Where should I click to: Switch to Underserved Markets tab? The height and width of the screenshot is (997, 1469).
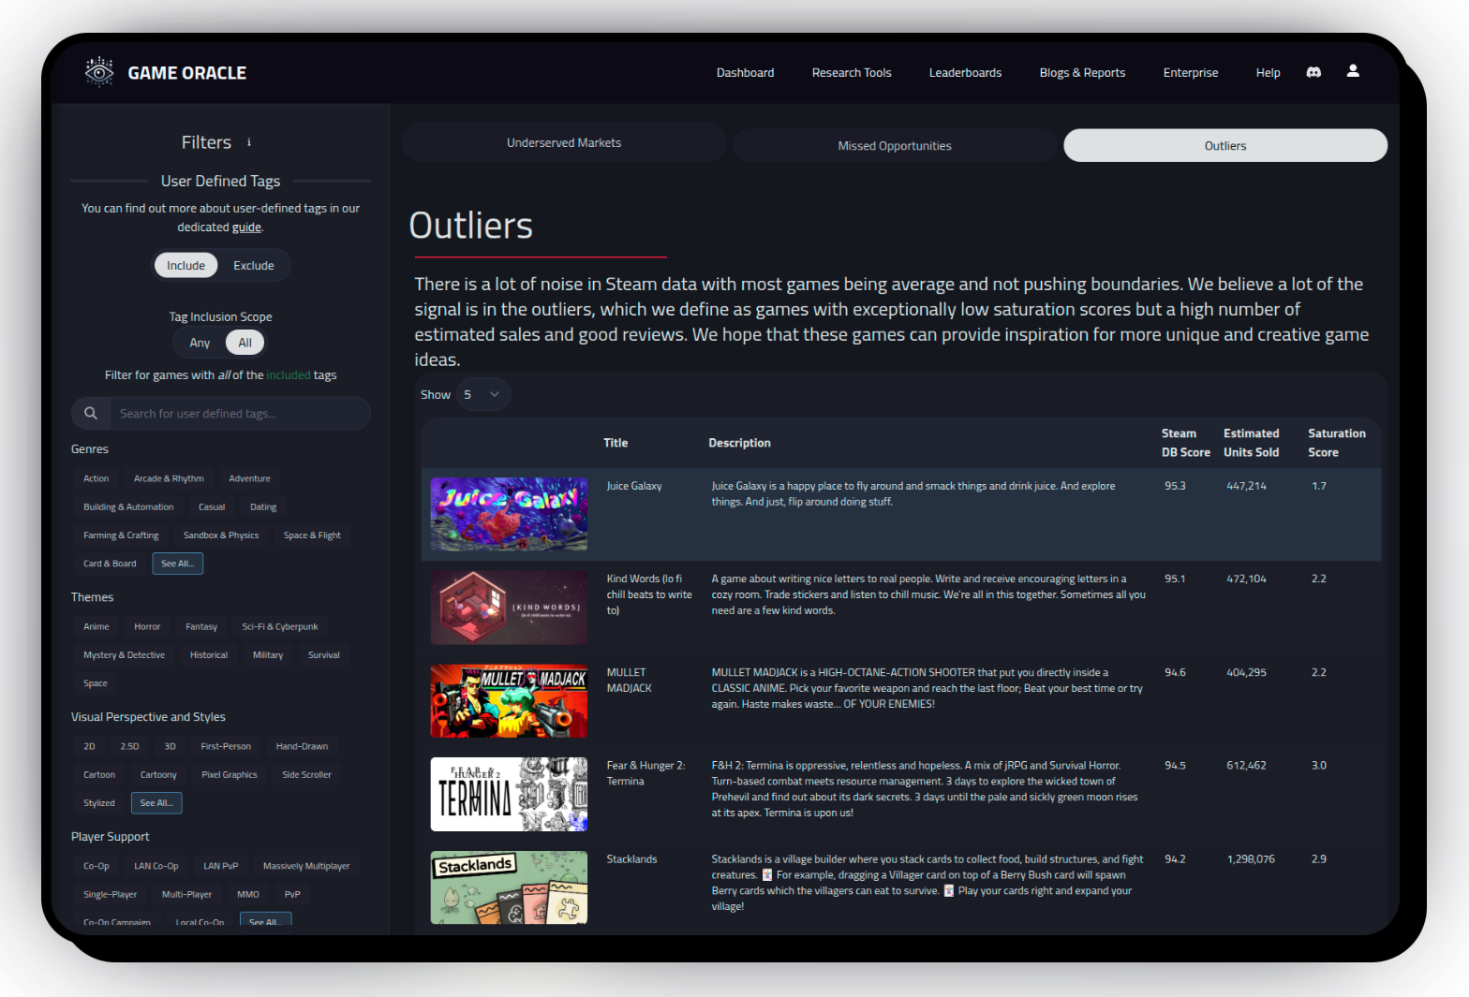click(564, 143)
